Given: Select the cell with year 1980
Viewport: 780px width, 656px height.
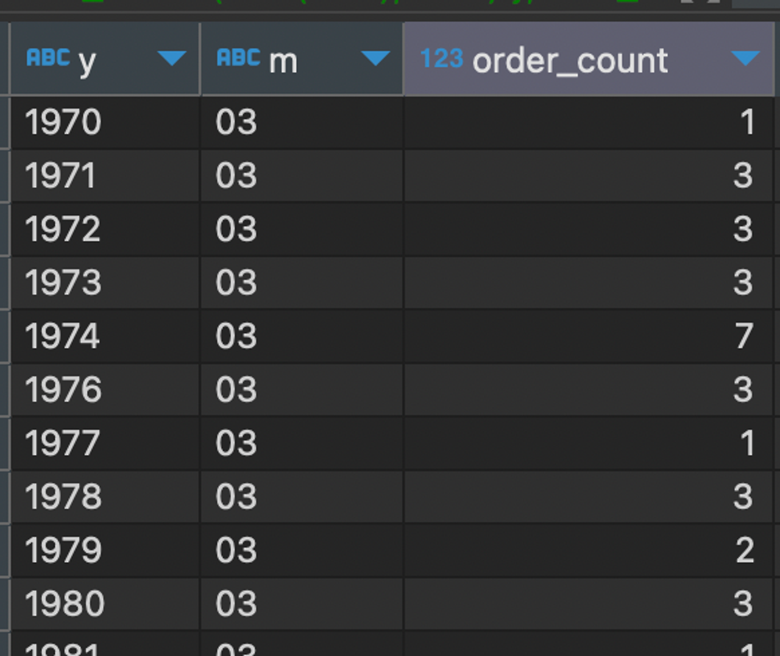Looking at the screenshot, I should pyautogui.click(x=105, y=604).
